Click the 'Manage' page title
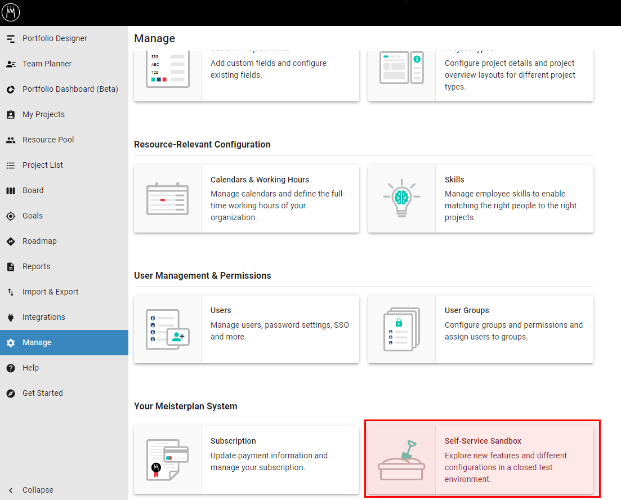Image resolution: width=621 pixels, height=500 pixels. click(154, 38)
